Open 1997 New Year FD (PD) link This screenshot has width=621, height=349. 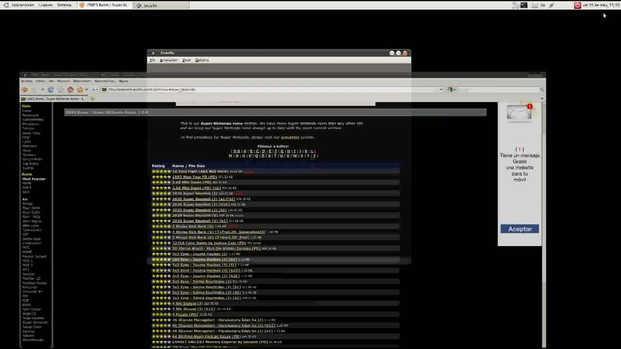[x=195, y=177]
